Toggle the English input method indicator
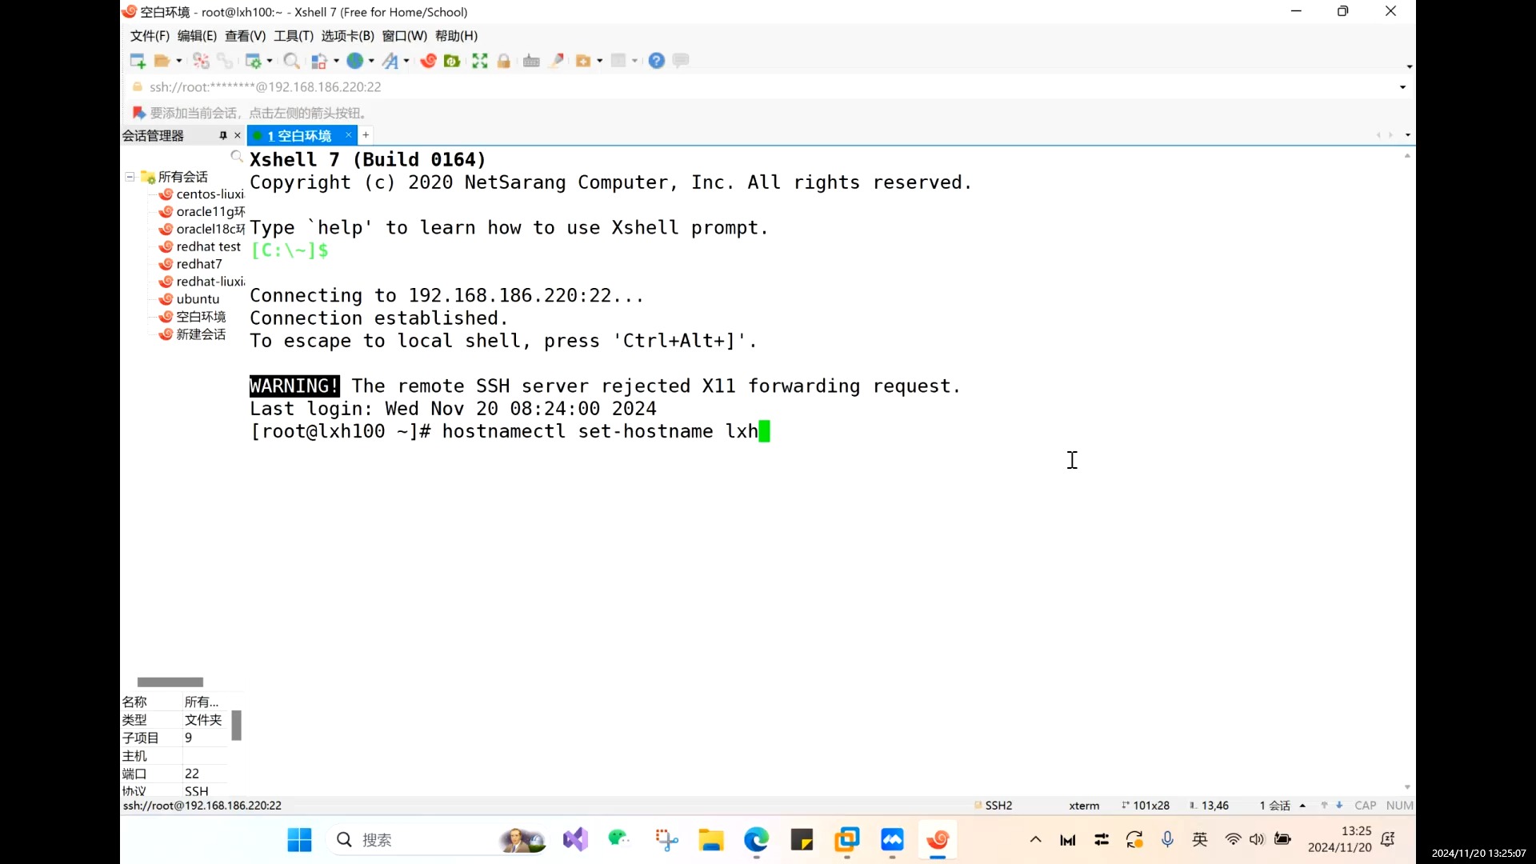Viewport: 1536px width, 864px height. [x=1199, y=839]
